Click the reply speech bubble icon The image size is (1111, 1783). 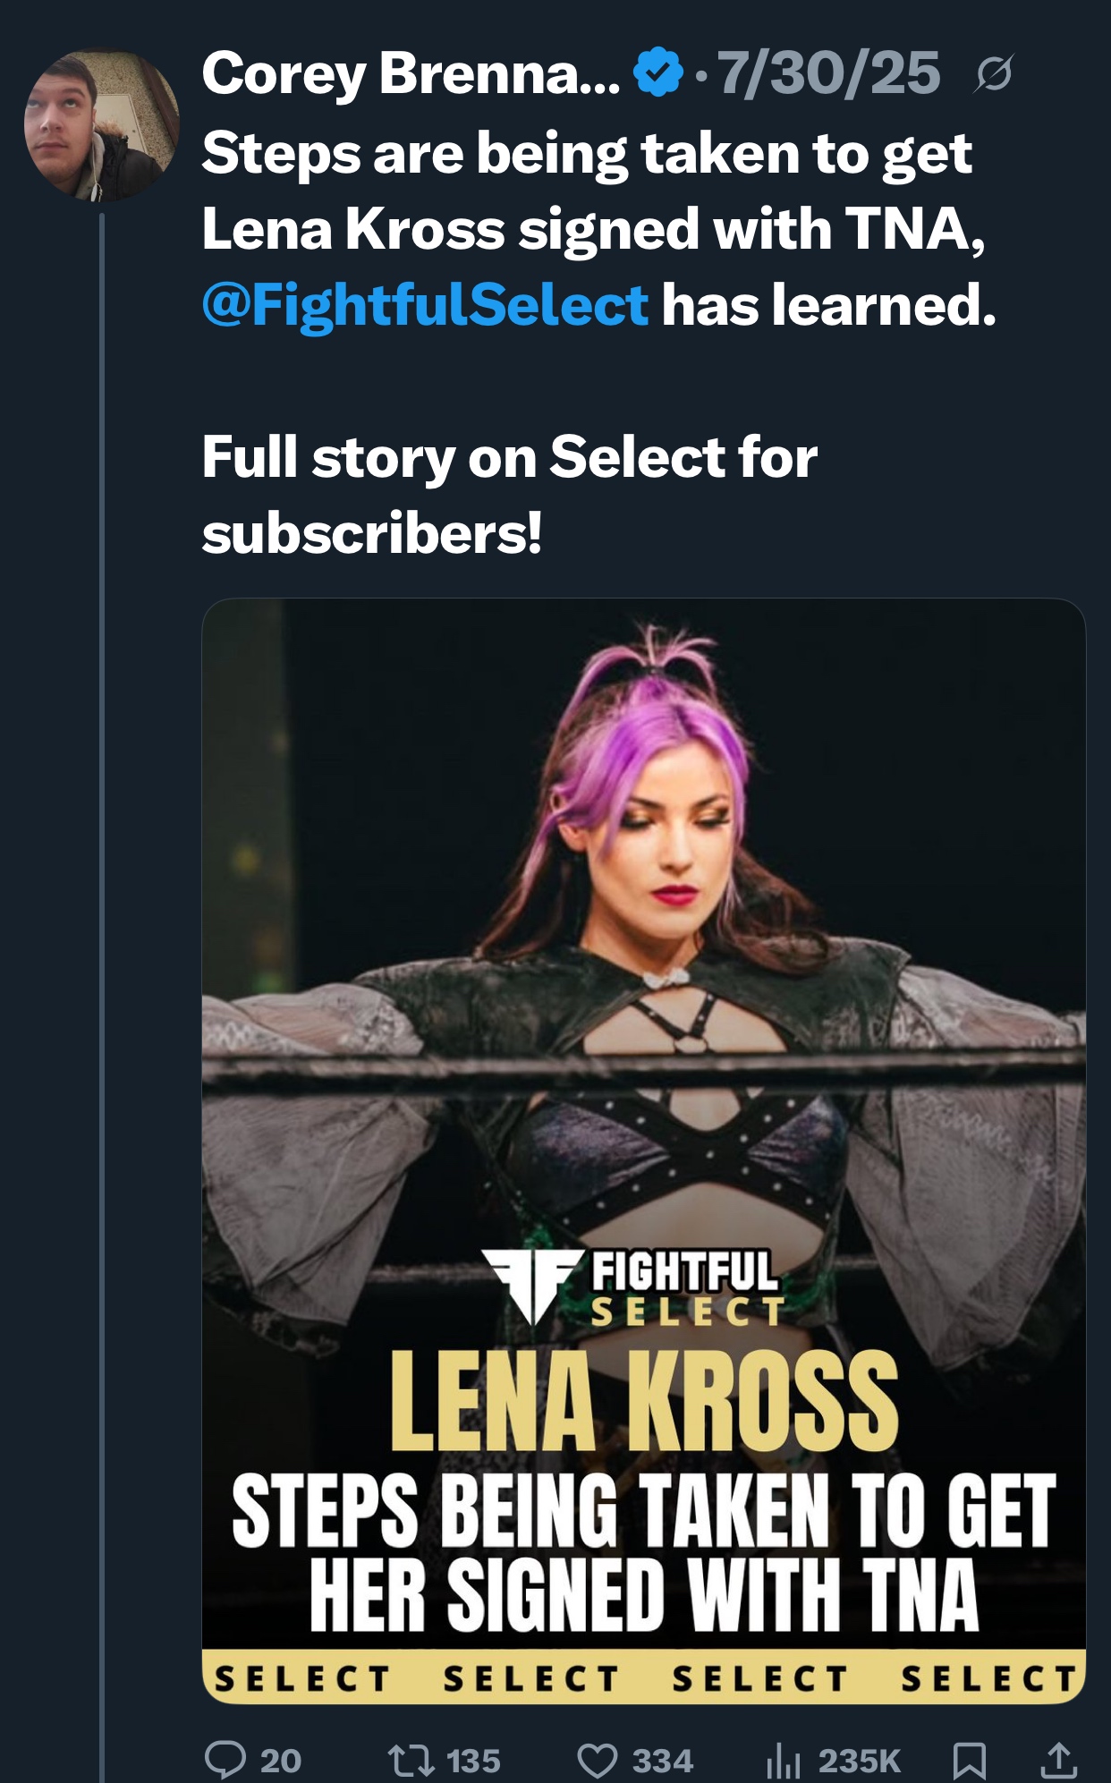click(x=225, y=1759)
